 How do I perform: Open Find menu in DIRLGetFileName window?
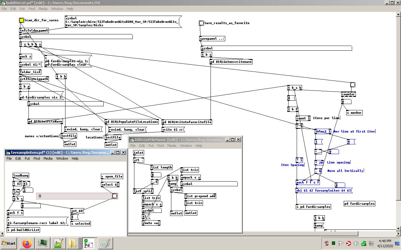(160, 146)
